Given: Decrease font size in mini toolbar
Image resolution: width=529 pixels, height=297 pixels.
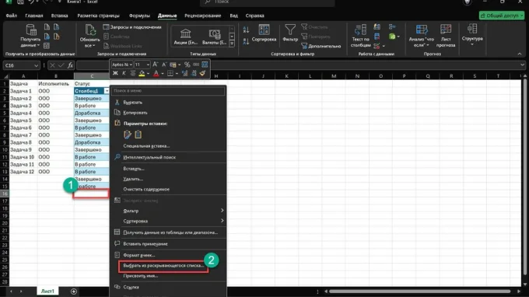Looking at the screenshot, I should coord(164,65).
